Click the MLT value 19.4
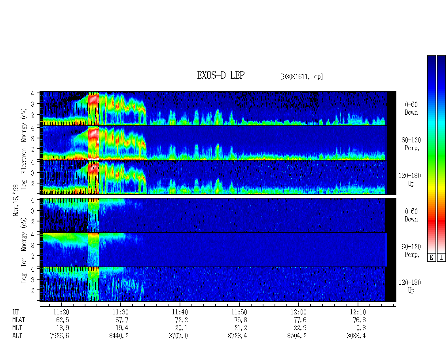The height and width of the screenshot is (346, 447). [x=122, y=328]
